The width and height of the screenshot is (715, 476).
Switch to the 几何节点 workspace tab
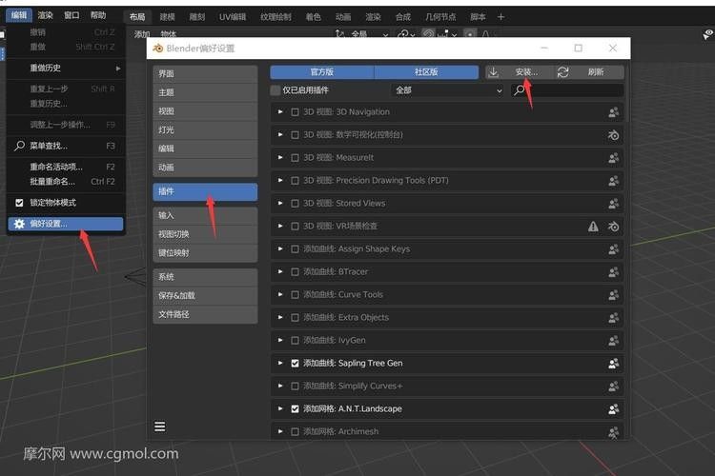click(x=440, y=17)
